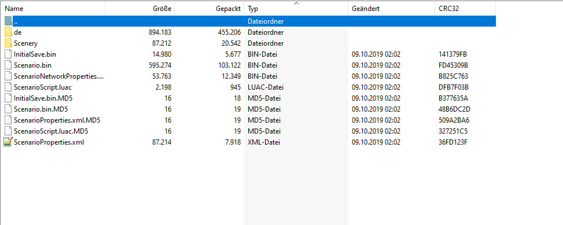Click the ScenarioProperties.xml notepad icon

[8, 142]
